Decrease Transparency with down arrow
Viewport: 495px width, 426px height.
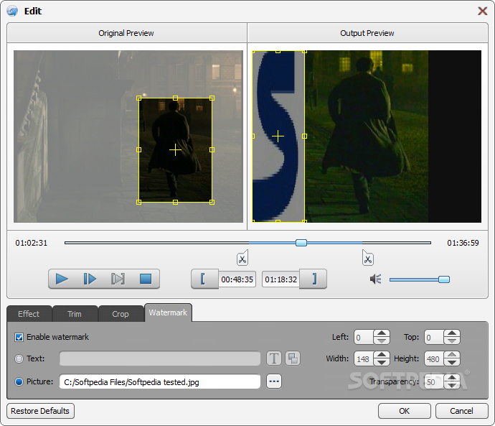(452, 385)
